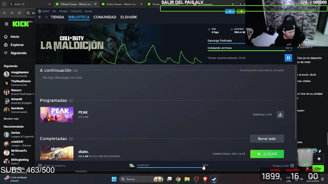Click the taskbar Buscar search box
Image resolution: width=328 pixels, height=184 pixels.
[141, 179]
